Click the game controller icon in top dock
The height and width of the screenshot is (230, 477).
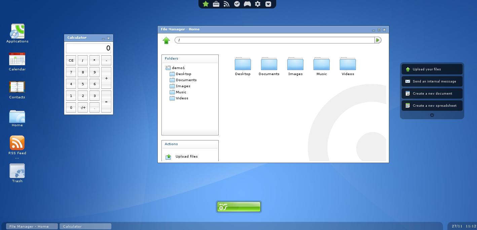(247, 4)
